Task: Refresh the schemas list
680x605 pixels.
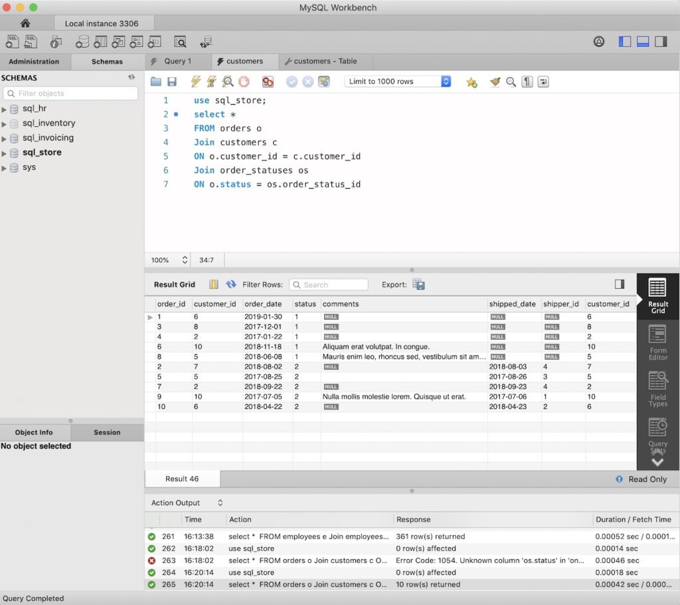Action: tap(131, 77)
